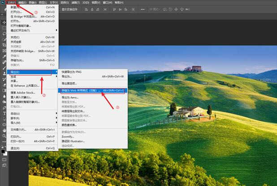Click the black foreground color swatch

pyautogui.click(x=3, y=151)
